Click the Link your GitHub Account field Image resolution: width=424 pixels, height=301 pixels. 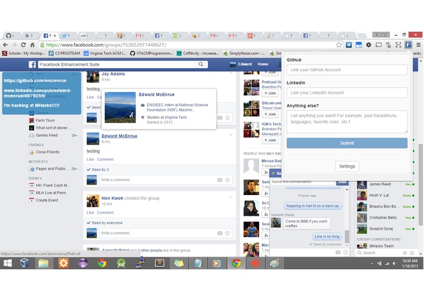[x=347, y=69]
